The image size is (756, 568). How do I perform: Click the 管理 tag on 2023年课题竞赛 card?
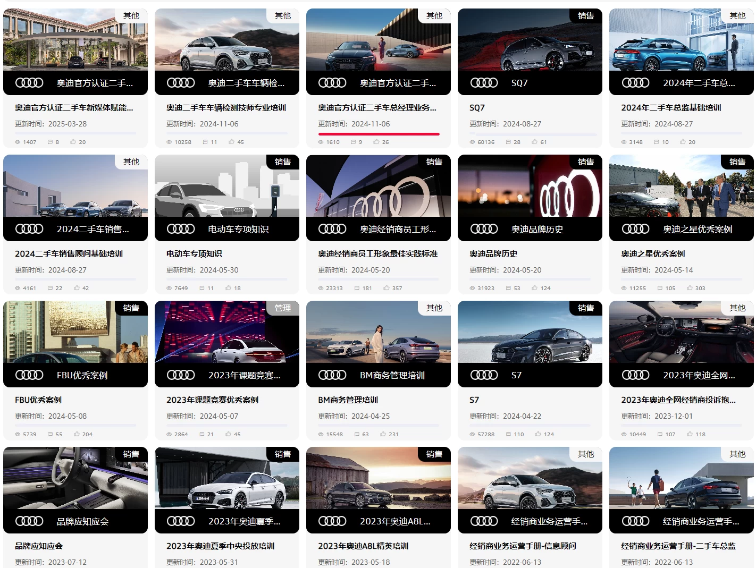coord(282,308)
